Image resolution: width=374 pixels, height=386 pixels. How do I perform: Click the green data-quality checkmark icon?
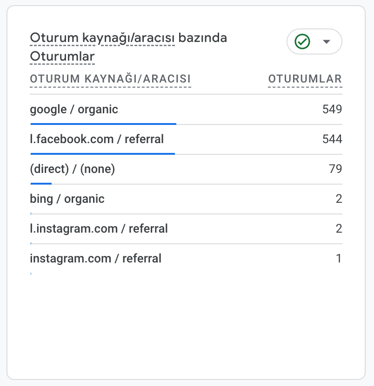(x=302, y=41)
